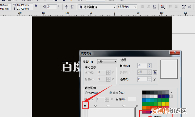Screen dimensions: 195x117
Task: Click the object width field 96.362 mm
Action: [24, 5]
